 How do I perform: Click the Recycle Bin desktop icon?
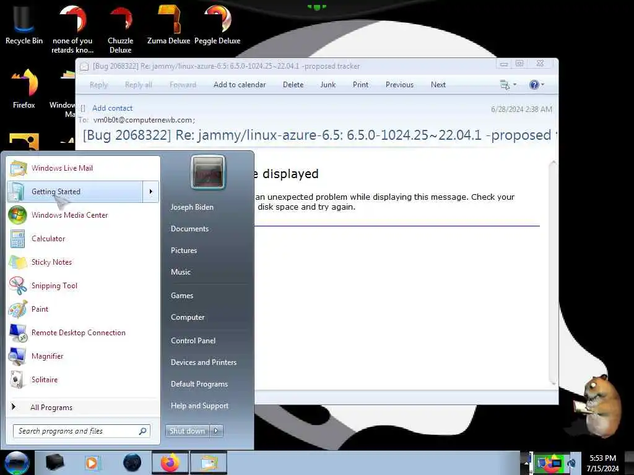click(24, 25)
